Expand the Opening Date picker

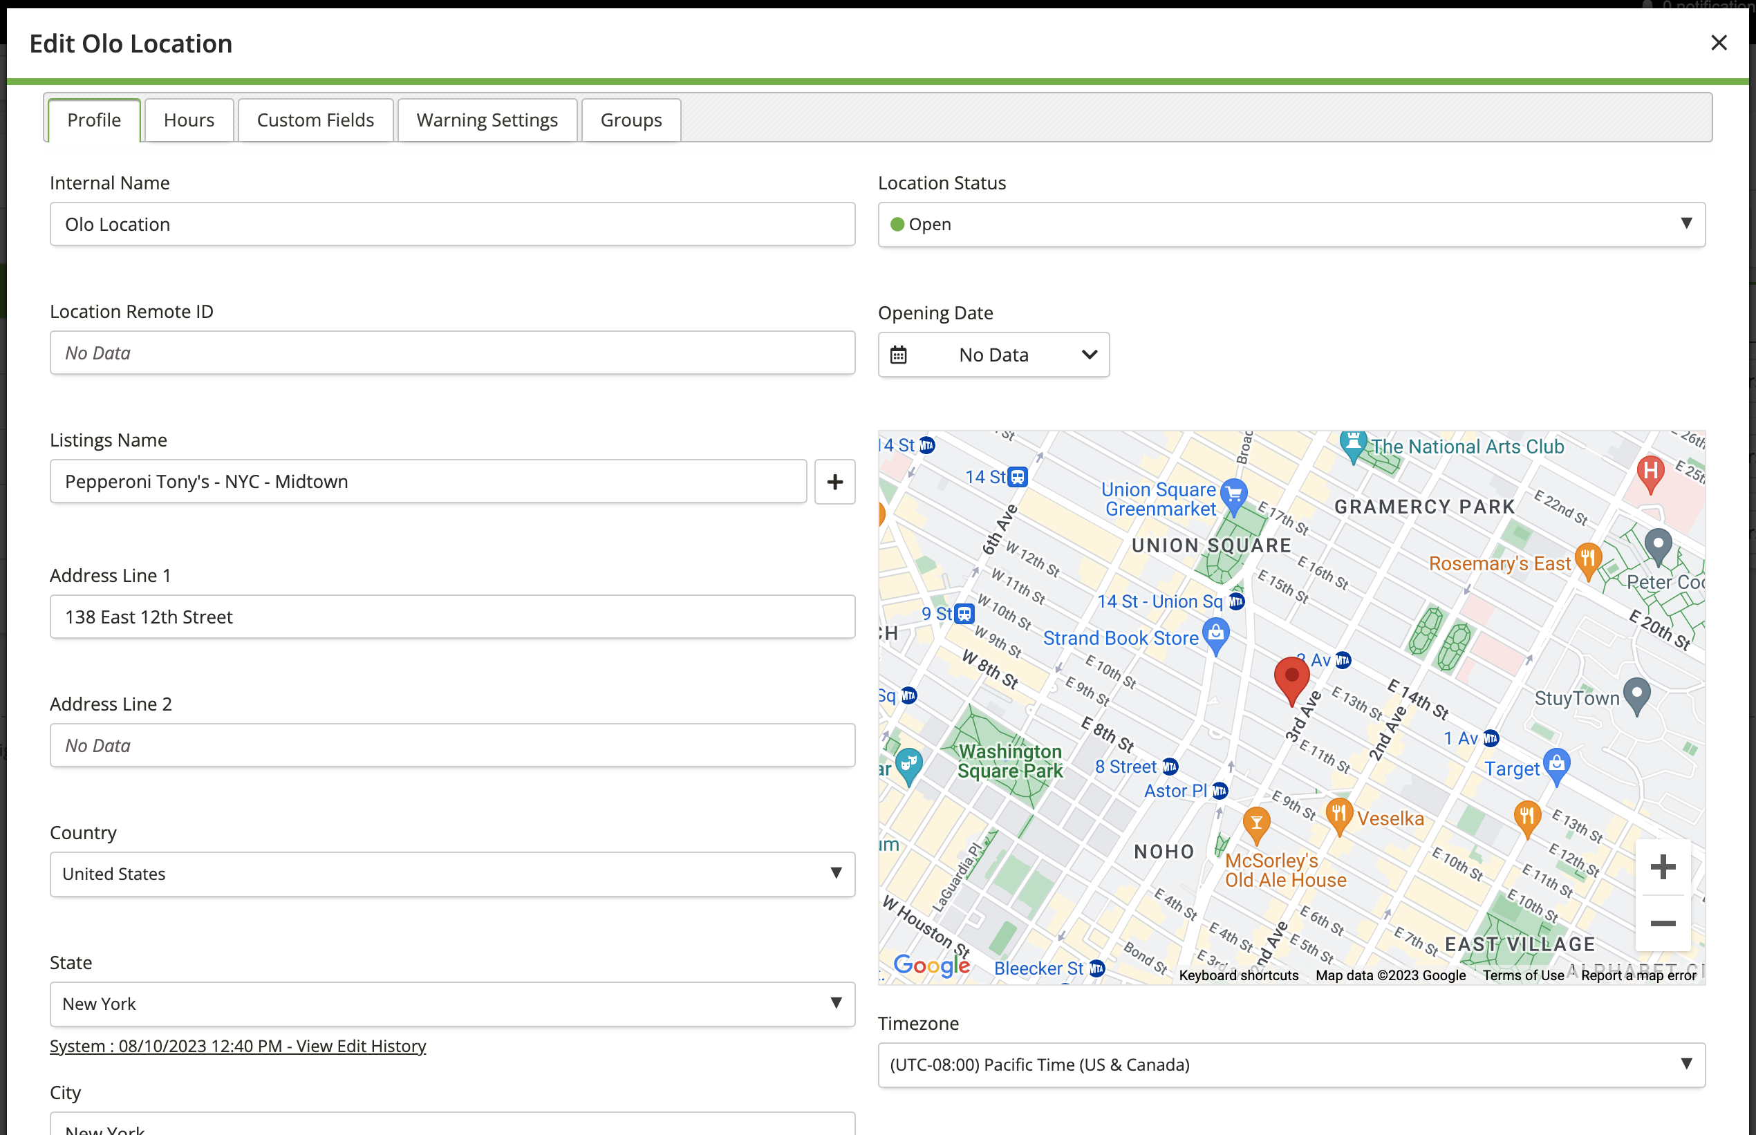pos(993,355)
